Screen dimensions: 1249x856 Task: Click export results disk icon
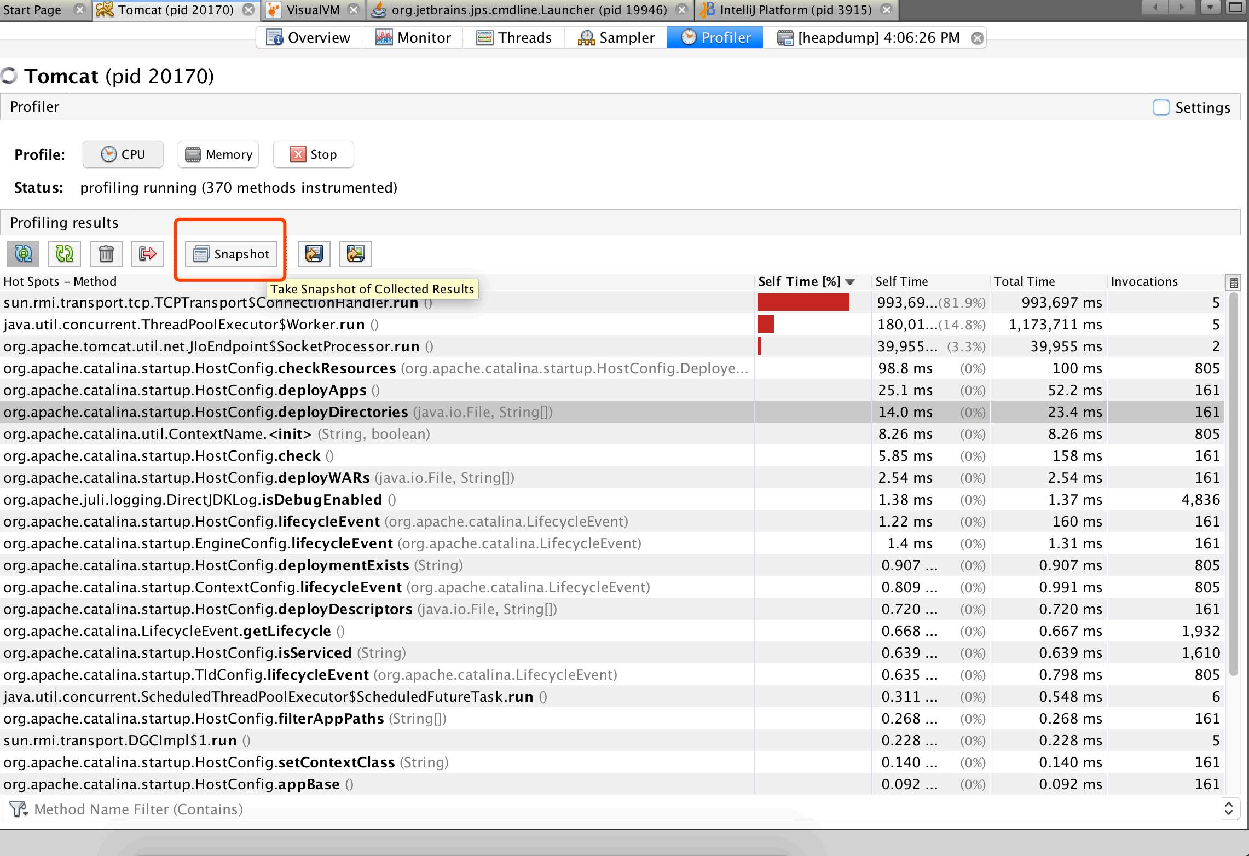[x=314, y=254]
